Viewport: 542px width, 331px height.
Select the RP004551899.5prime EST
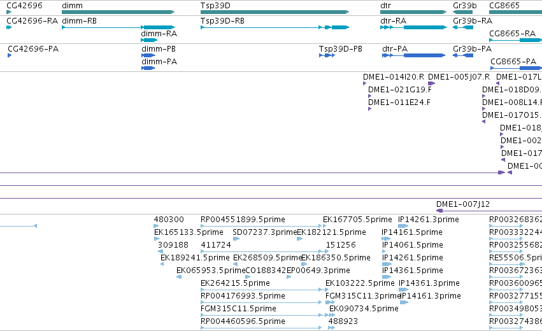pyautogui.click(x=261, y=226)
